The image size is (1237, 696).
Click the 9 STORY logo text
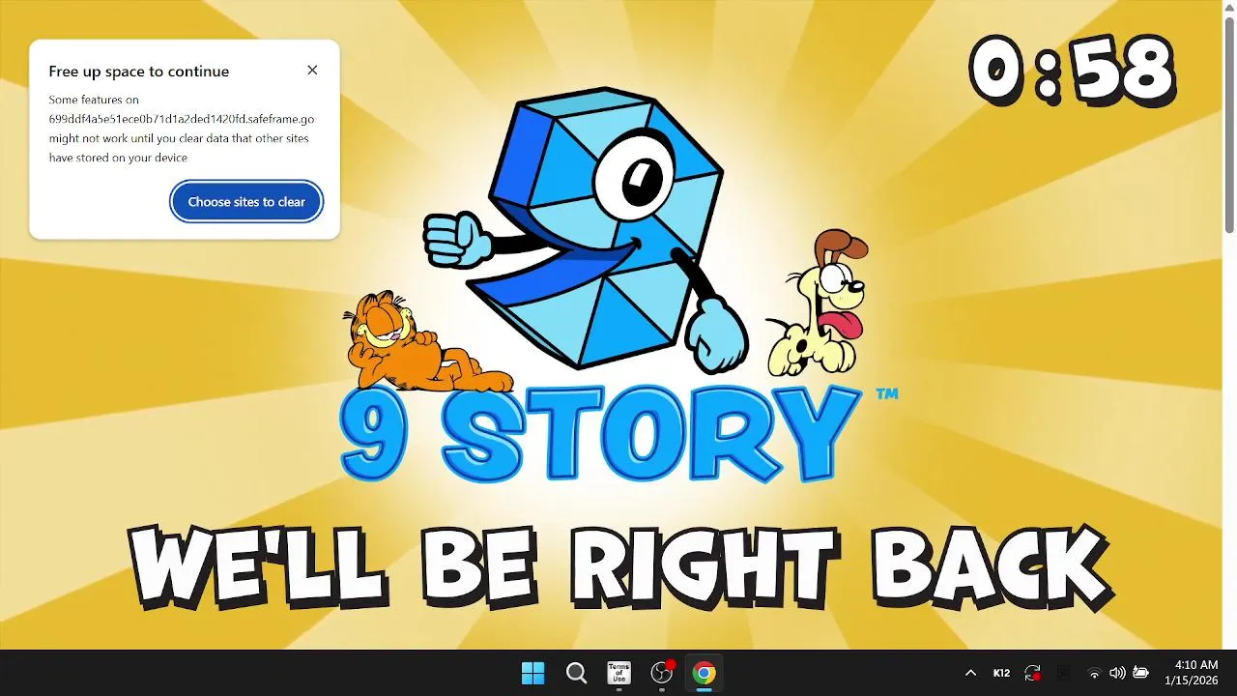coord(599,434)
